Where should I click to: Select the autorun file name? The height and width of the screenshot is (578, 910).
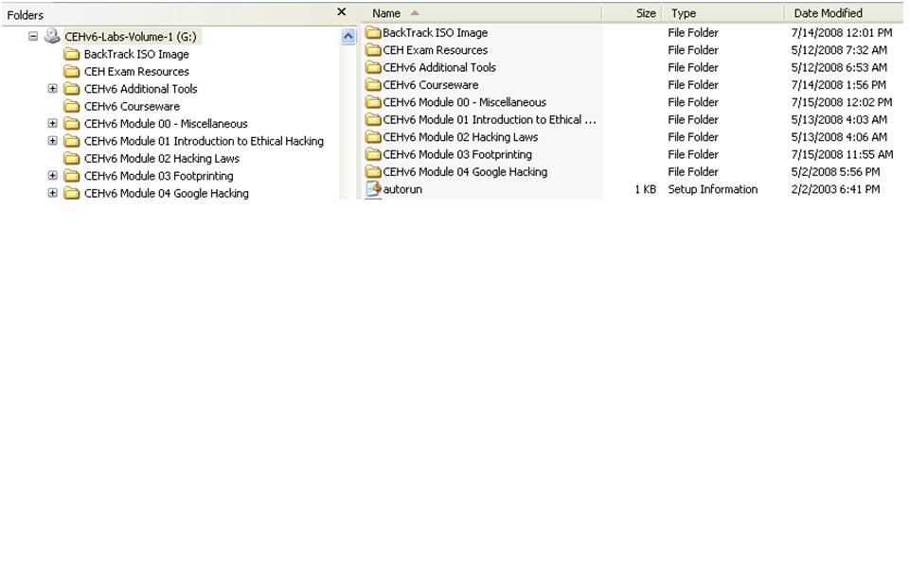tap(402, 189)
